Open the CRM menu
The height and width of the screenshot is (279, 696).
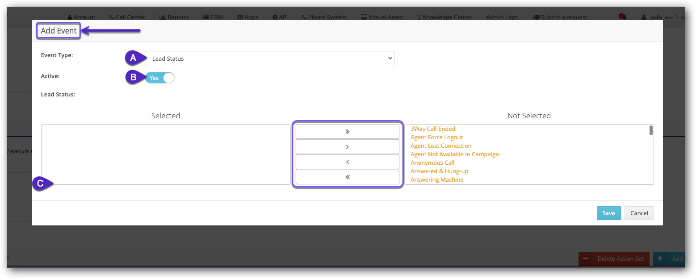(x=213, y=17)
